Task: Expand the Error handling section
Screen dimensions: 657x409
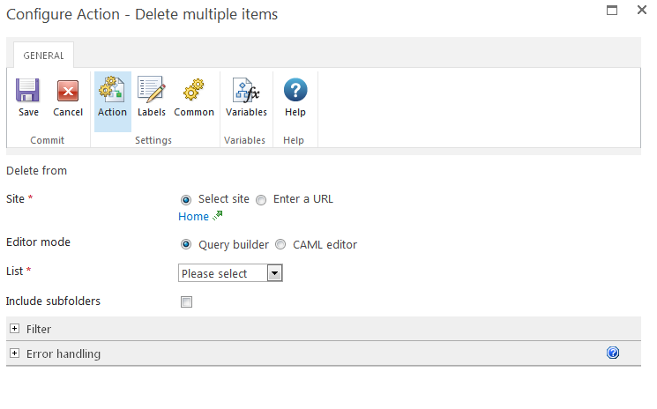Action: coord(15,353)
